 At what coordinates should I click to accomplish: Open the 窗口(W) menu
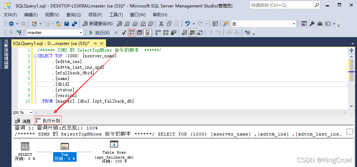tap(138, 15)
